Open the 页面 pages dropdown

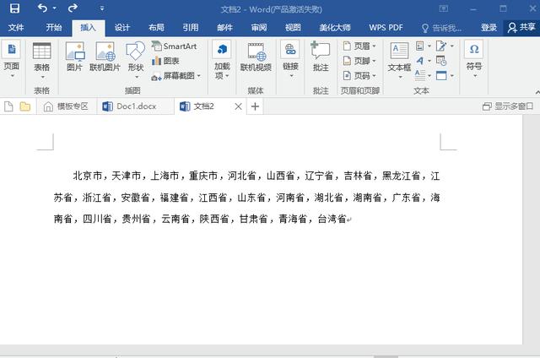[x=12, y=60]
